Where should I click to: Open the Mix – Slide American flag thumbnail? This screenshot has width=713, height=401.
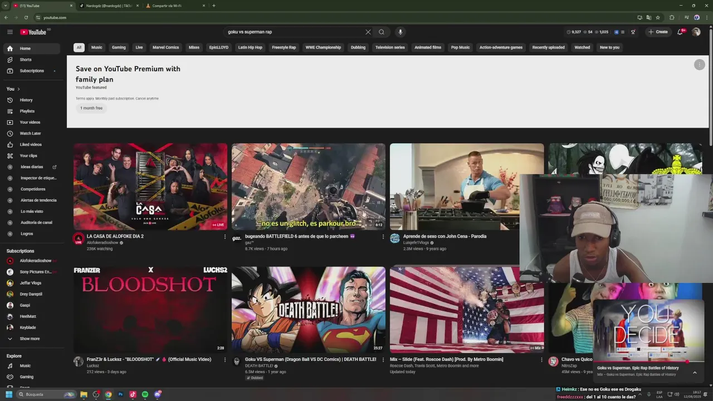click(x=467, y=310)
